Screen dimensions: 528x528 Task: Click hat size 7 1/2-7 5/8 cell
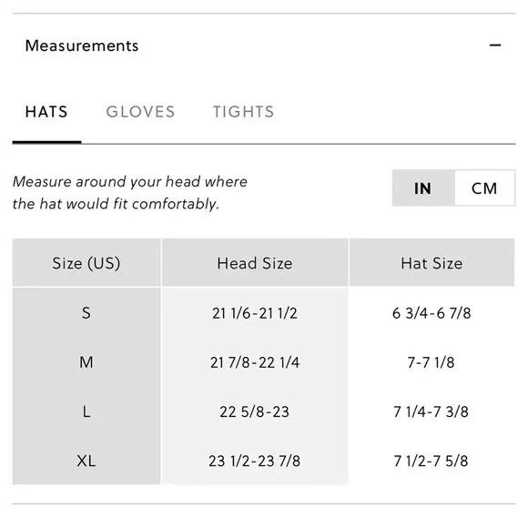pos(432,461)
